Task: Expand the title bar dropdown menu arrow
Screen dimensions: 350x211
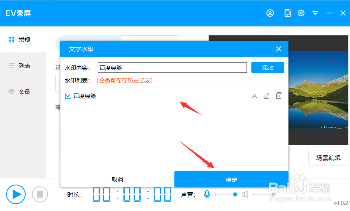Action: click(x=315, y=13)
